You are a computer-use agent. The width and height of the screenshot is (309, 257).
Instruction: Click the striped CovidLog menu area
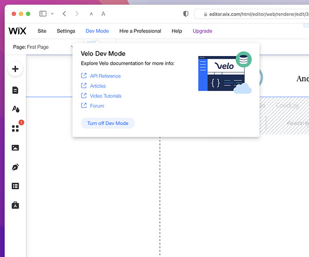coord(284,116)
